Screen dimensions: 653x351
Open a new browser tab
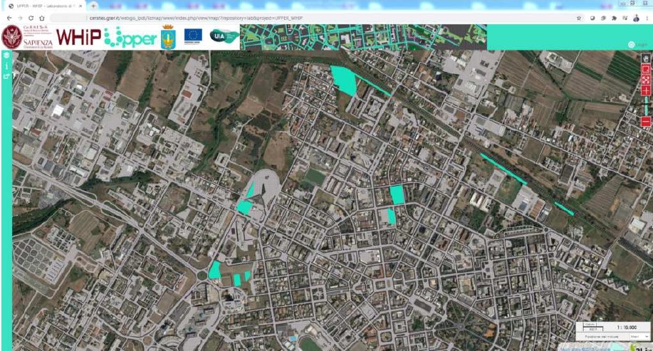click(93, 6)
